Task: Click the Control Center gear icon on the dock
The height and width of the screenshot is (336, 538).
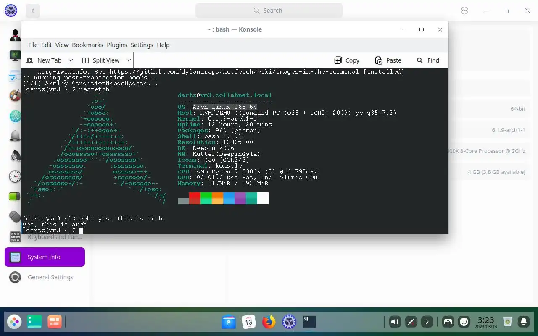Action: coord(289,322)
